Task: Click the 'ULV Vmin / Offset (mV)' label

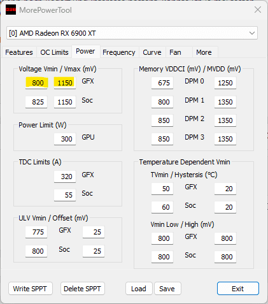Action: (x=53, y=218)
